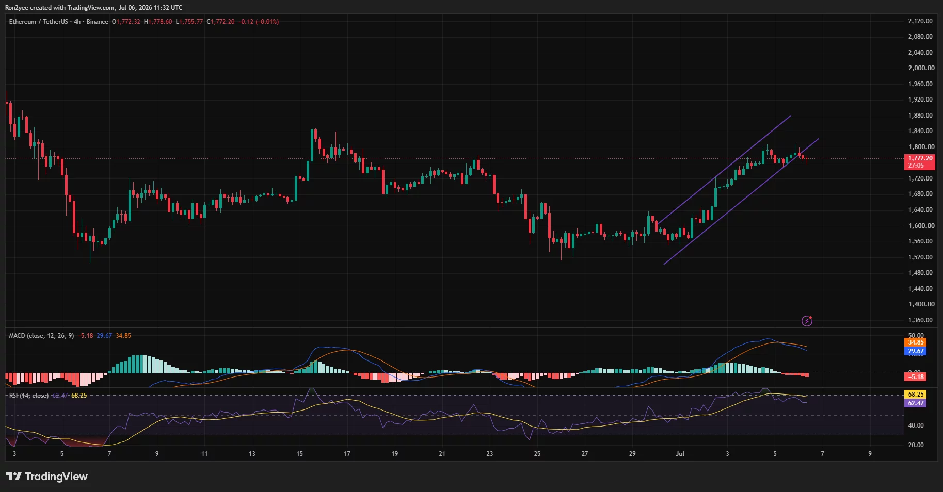The height and width of the screenshot is (492, 943).
Task: Select the Ethereum / TetherUS symbol title
Action: point(38,22)
